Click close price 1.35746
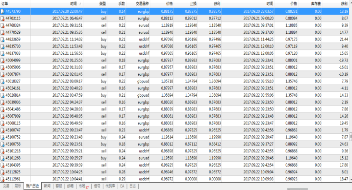This screenshot has height=190, width=352. tap(291, 82)
